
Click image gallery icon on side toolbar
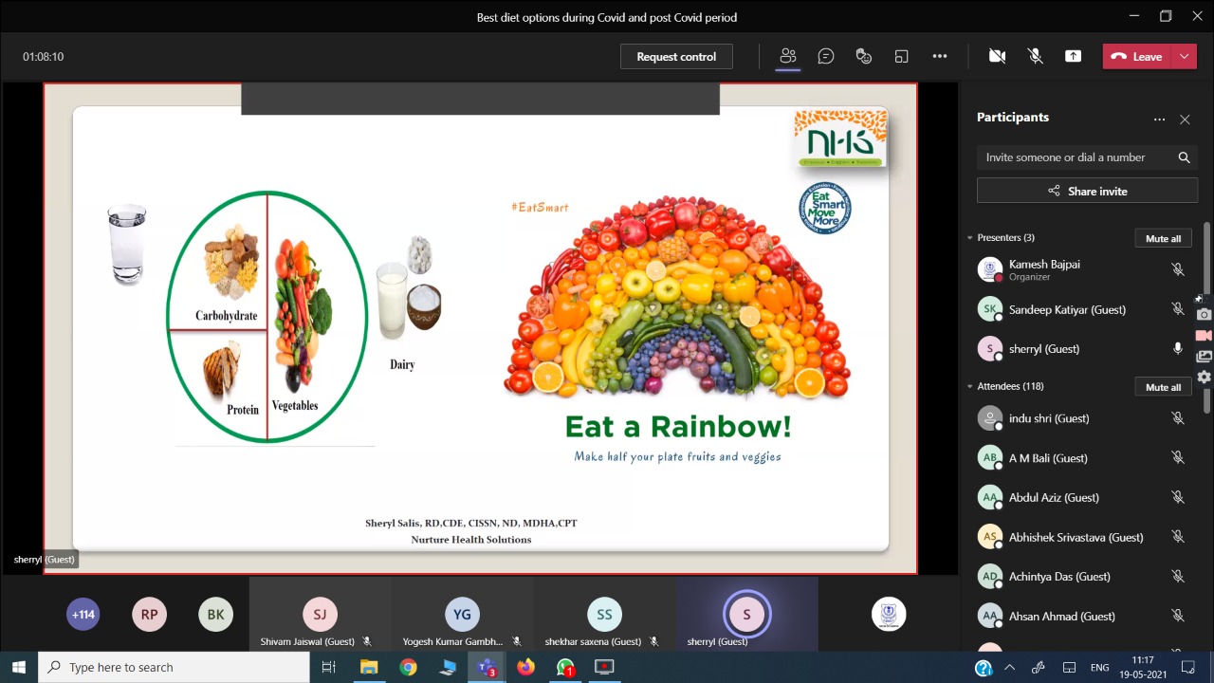(1204, 356)
